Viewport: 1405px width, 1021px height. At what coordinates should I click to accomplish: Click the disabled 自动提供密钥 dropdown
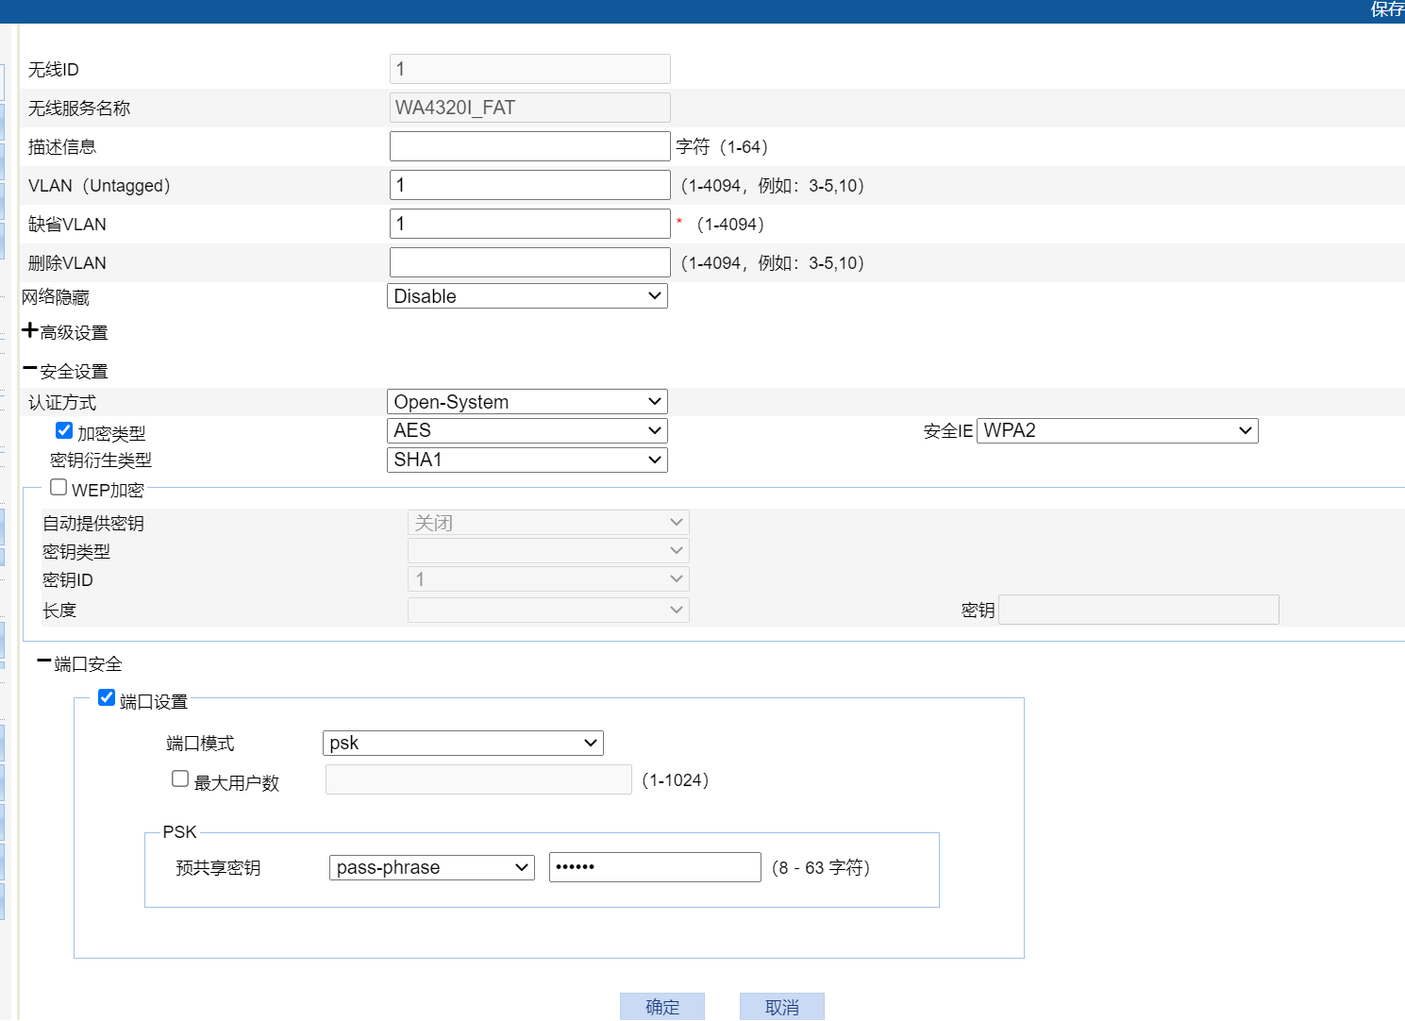click(x=548, y=523)
